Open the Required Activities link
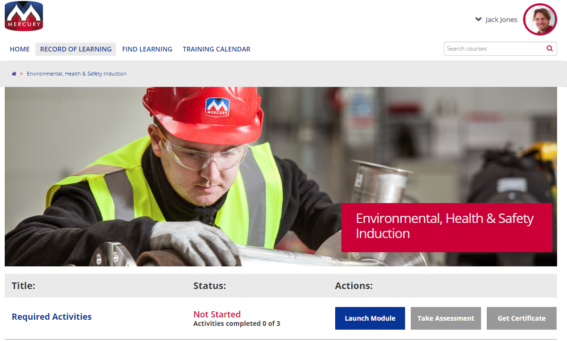This screenshot has height=341, width=567. click(x=52, y=317)
